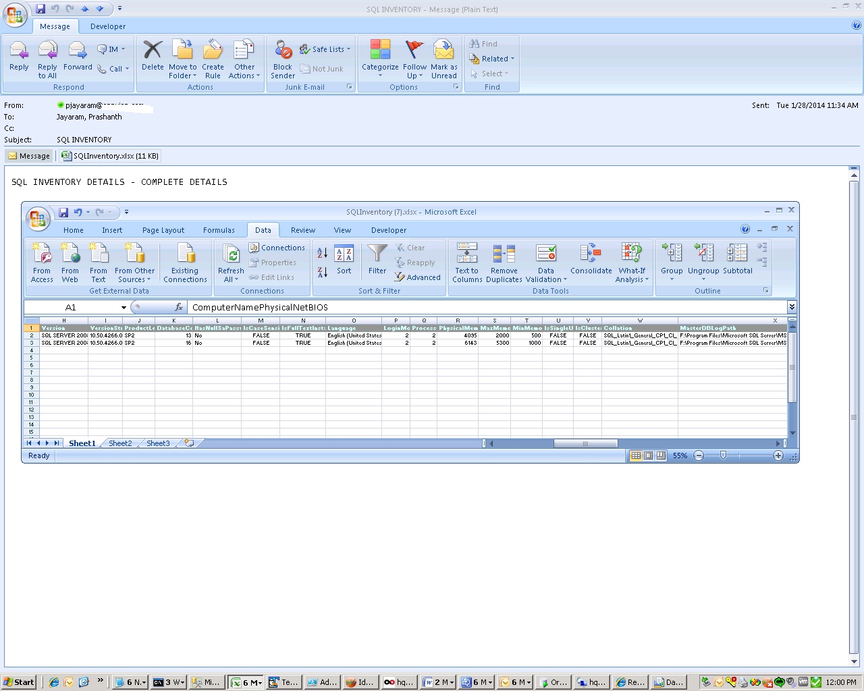The width and height of the screenshot is (864, 691).
Task: Click the zoom slider in Excel status bar
Action: click(723, 456)
